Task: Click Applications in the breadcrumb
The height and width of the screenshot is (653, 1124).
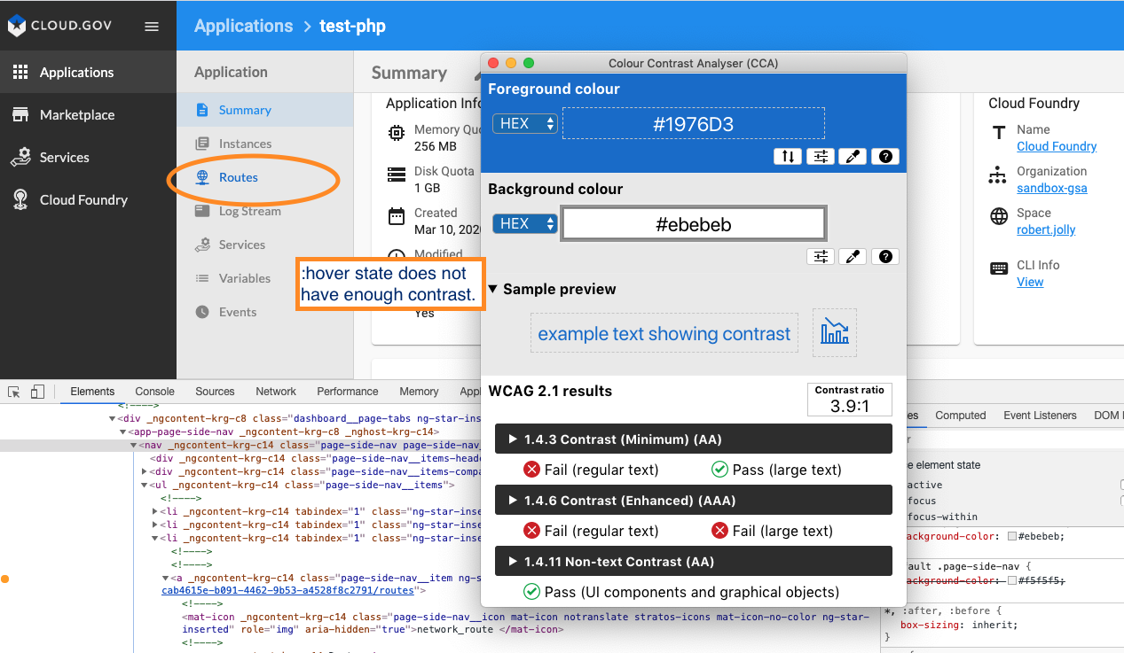Action: click(243, 26)
